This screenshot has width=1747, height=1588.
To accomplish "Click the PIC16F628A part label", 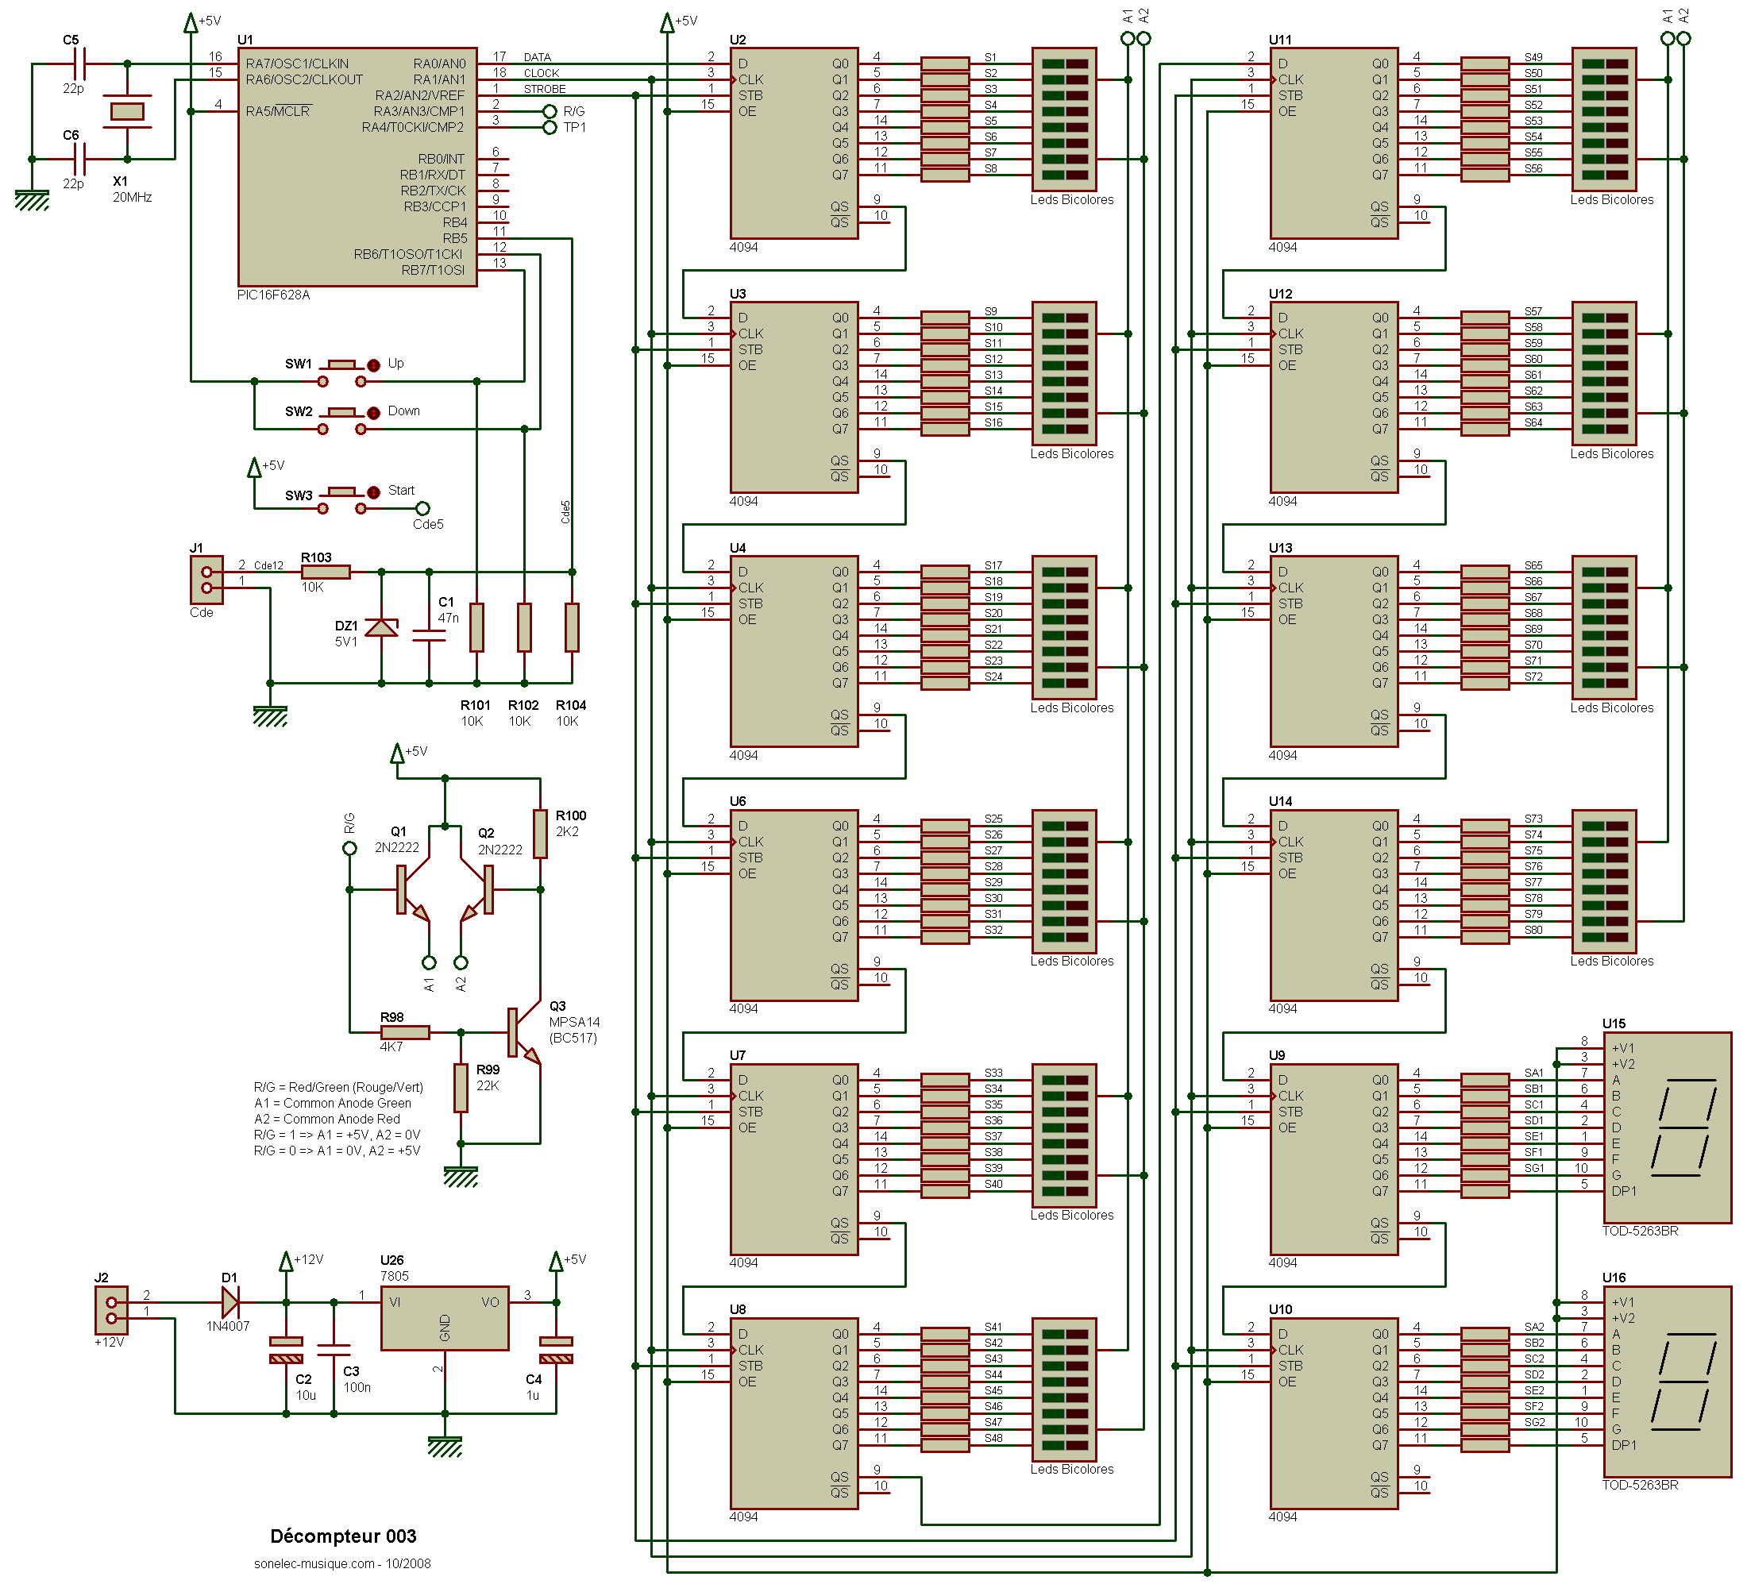I will point(274,295).
